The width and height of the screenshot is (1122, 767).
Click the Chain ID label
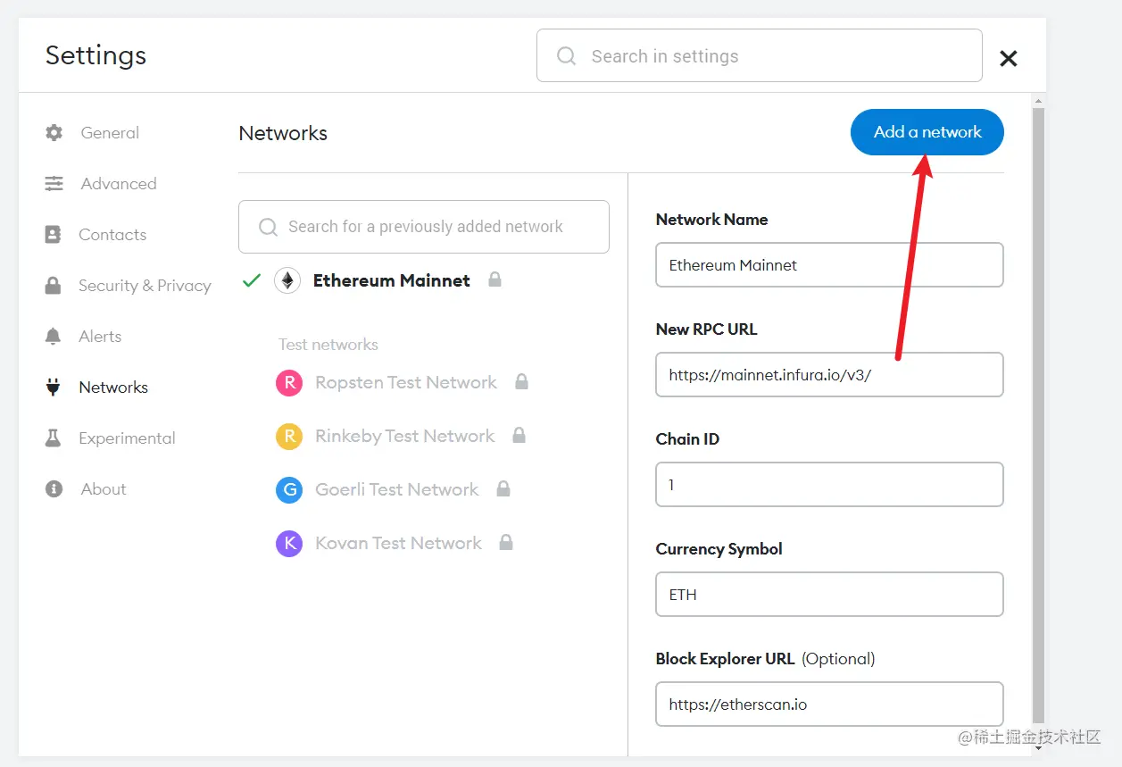[687, 439]
